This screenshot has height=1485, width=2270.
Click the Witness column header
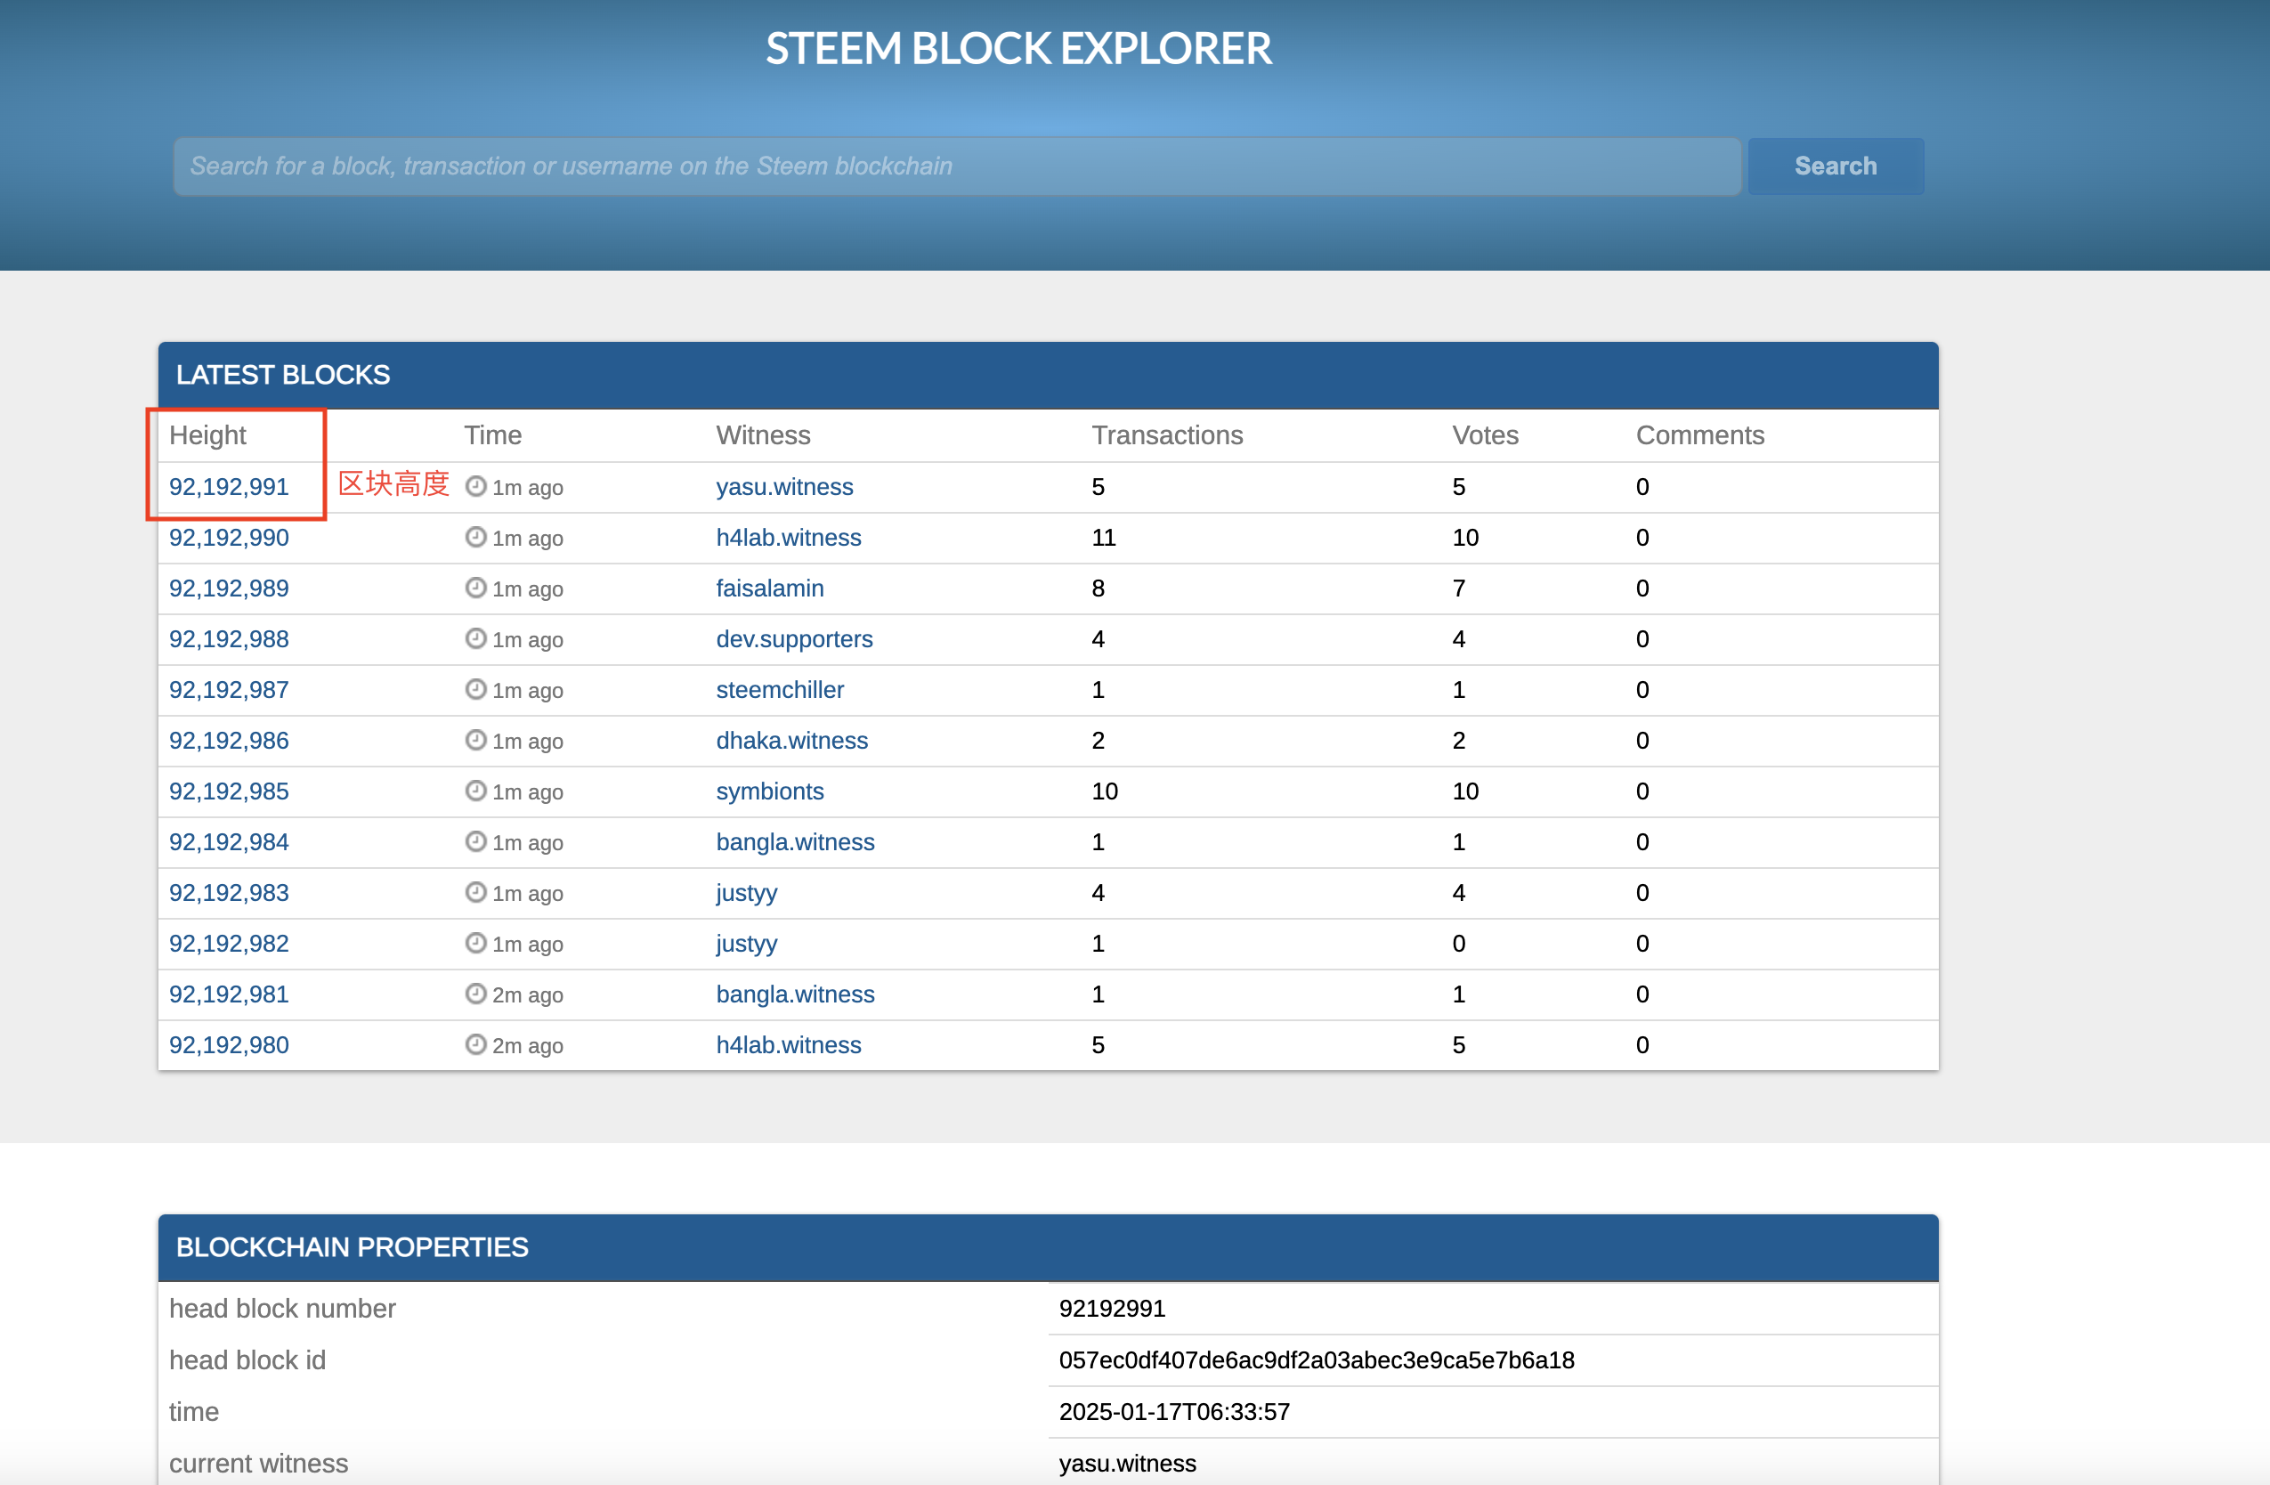coord(763,435)
